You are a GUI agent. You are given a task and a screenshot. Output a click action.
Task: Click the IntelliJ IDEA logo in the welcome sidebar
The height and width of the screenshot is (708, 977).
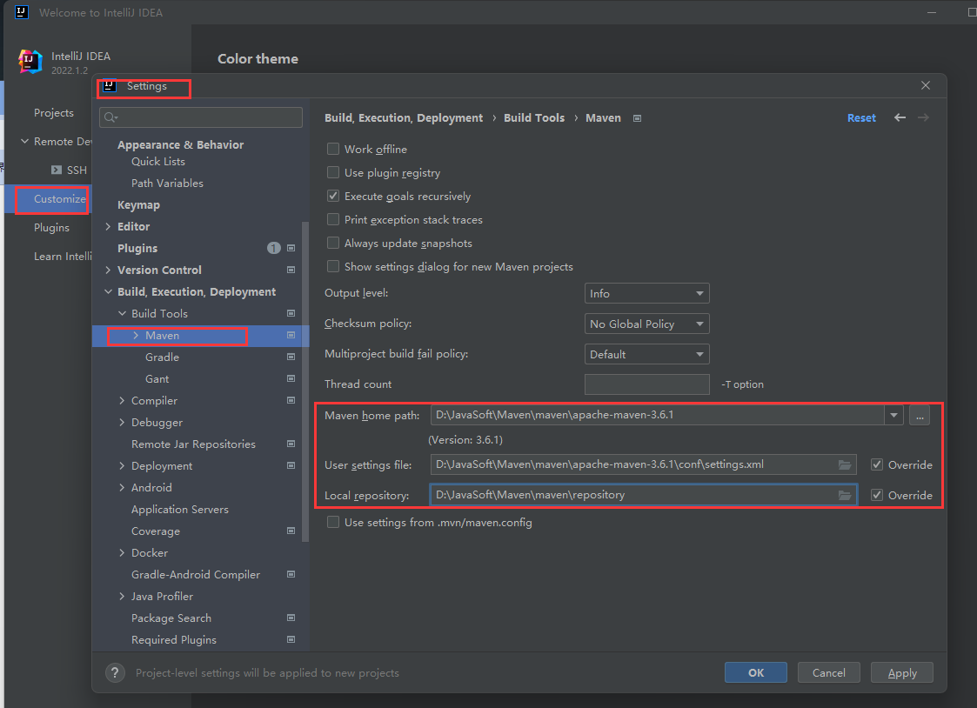point(30,62)
